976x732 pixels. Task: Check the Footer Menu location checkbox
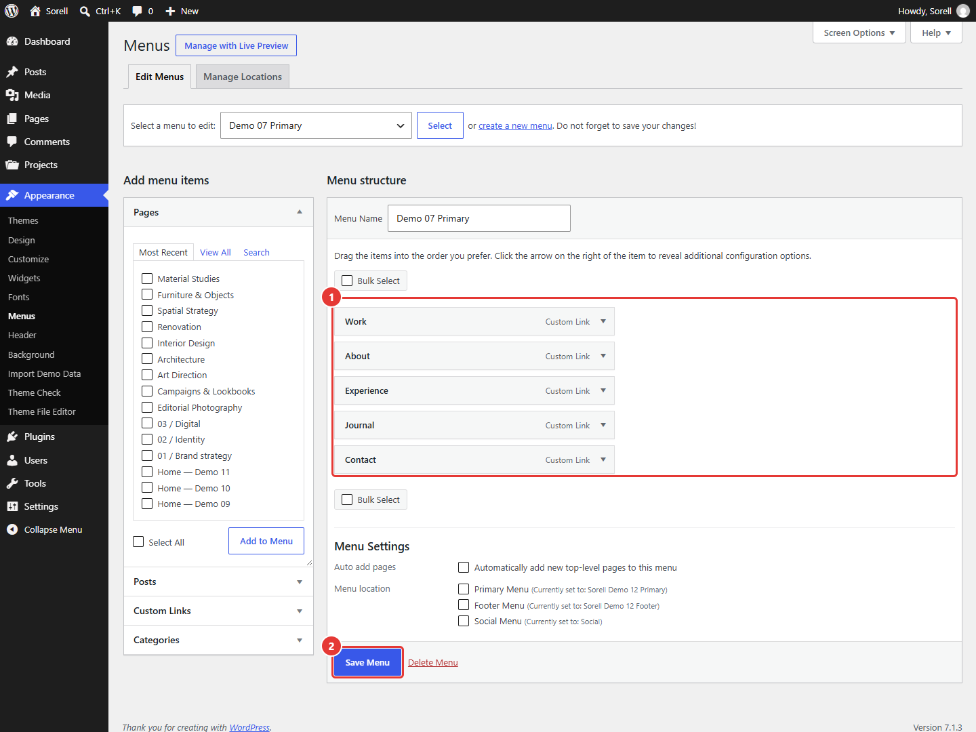[464, 605]
